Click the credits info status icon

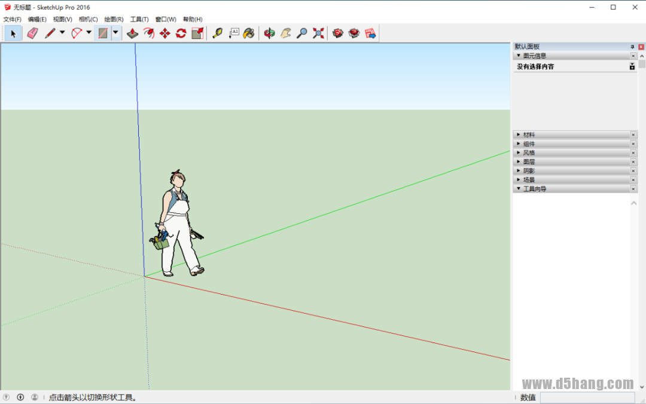click(20, 397)
